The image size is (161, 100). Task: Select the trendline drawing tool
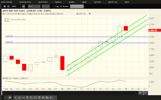pyautogui.click(x=15, y=98)
